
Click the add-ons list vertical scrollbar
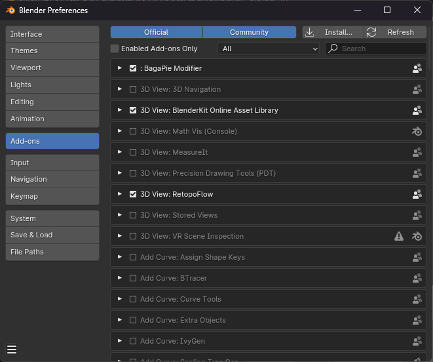tap(430, 47)
